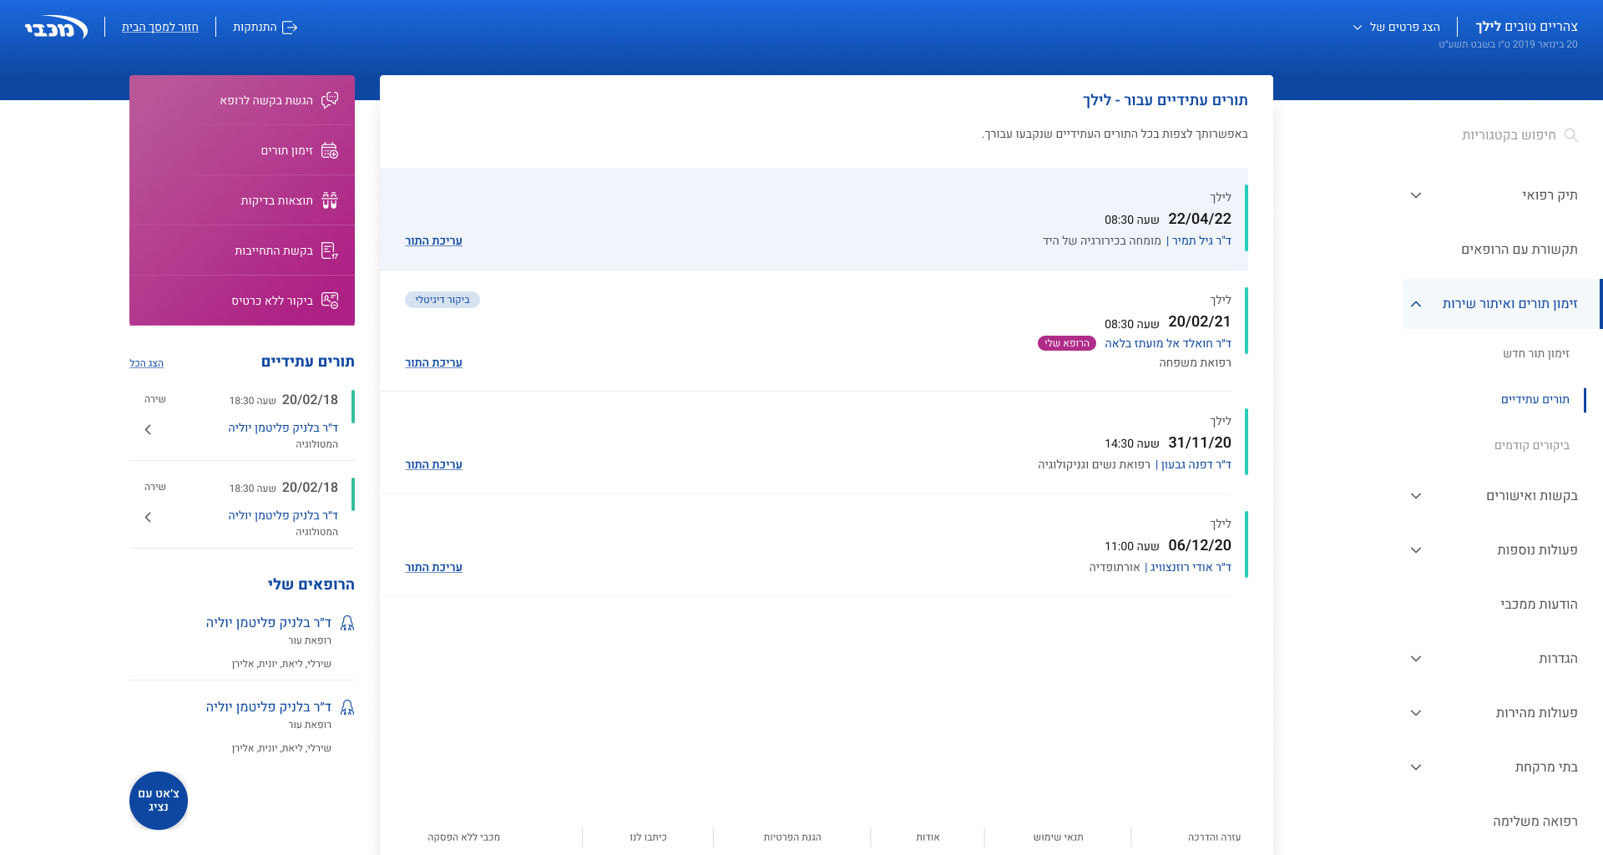Open second 20/02/18 appointment arrow

click(x=148, y=518)
